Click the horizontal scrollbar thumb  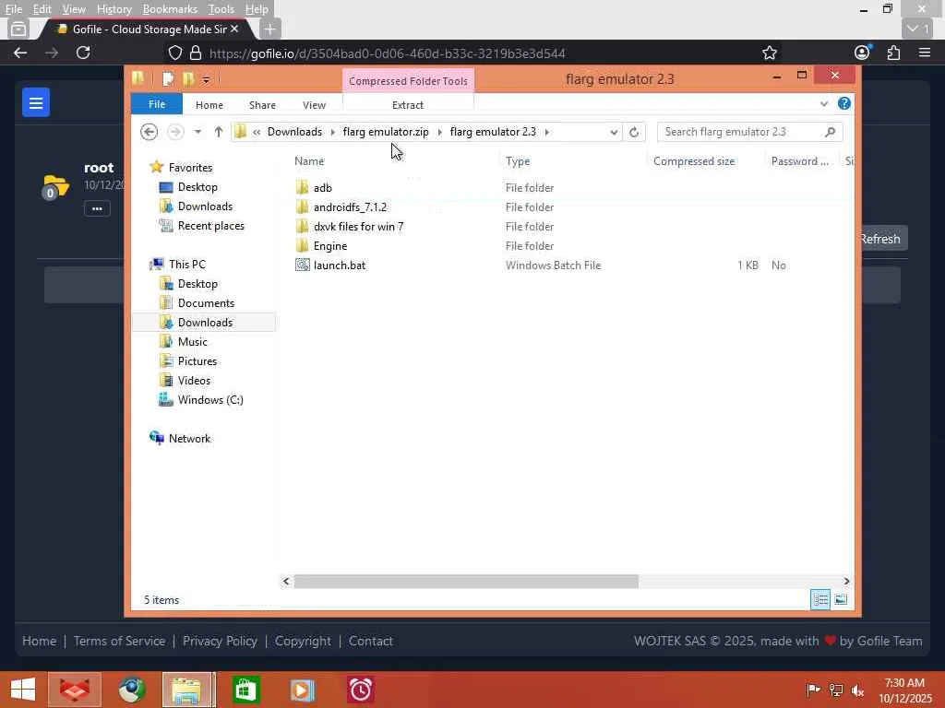tap(466, 581)
